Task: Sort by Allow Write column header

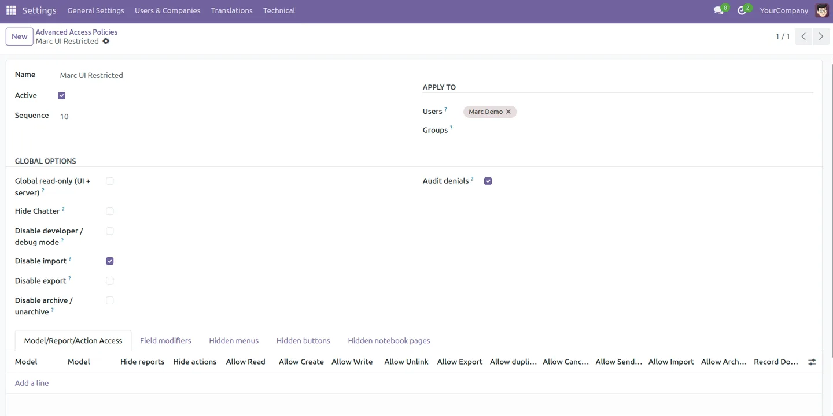Action: click(352, 362)
